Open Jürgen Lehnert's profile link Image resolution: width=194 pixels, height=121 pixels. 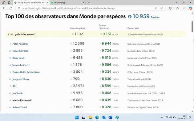click(20, 65)
